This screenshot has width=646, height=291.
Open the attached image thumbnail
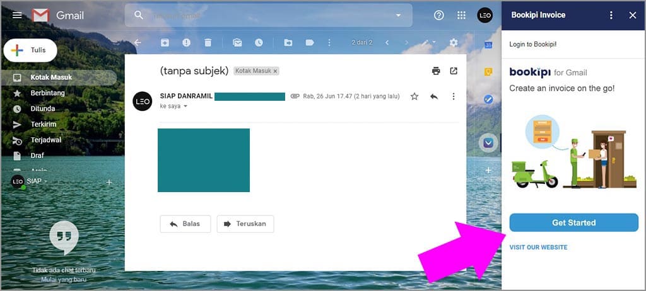(204, 160)
